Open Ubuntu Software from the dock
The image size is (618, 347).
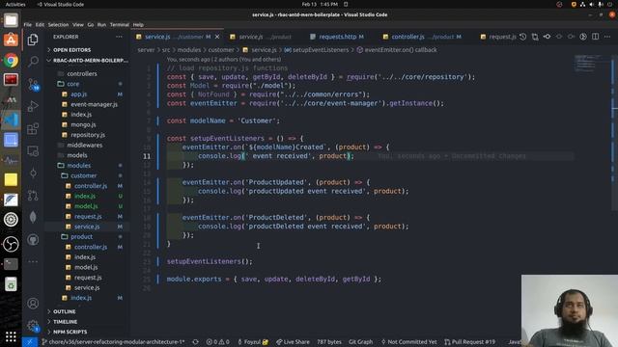[x=11, y=40]
